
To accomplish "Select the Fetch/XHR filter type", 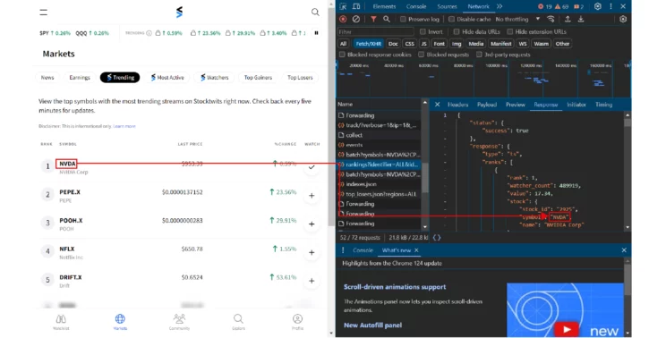I will [x=368, y=44].
